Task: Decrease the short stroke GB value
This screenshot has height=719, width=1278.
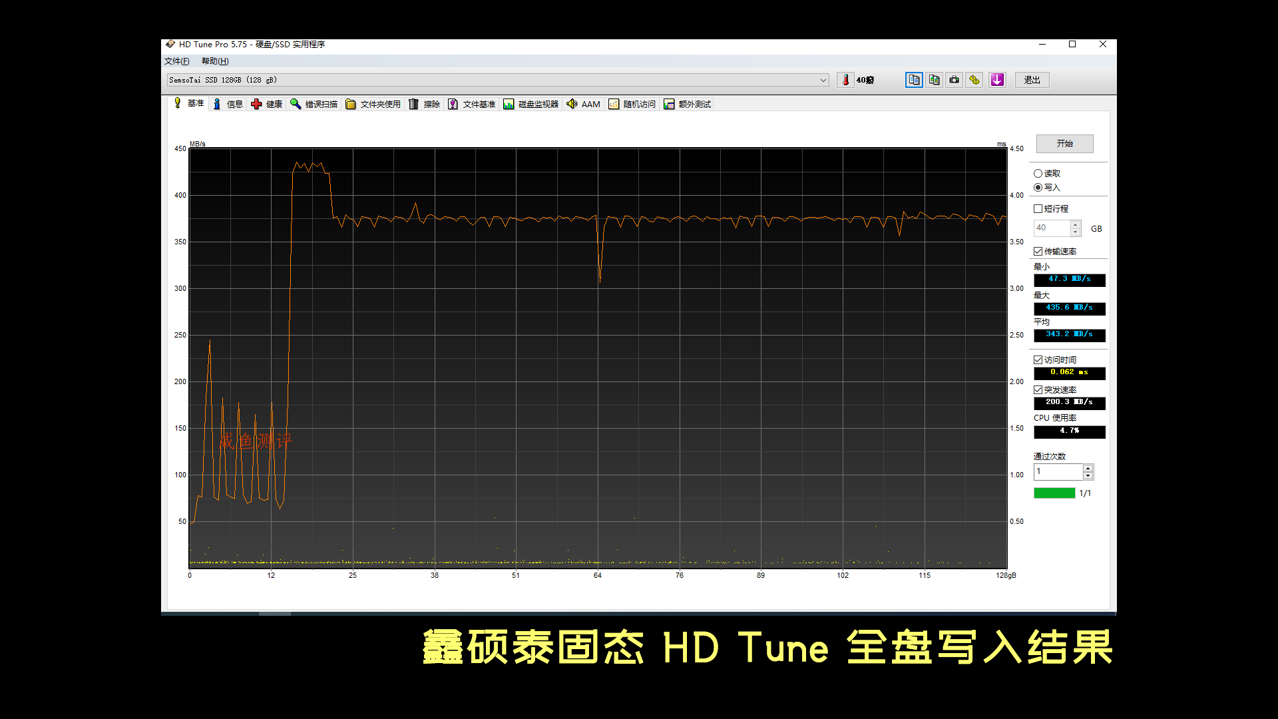Action: (1076, 232)
